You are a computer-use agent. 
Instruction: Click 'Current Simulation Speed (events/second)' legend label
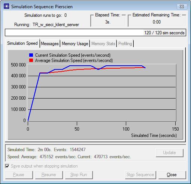click(x=73, y=55)
